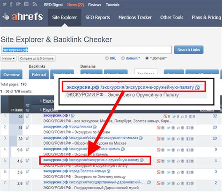Click the magnifier icon after the homepage URL
The width and height of the screenshot is (222, 192).
pos(73,116)
